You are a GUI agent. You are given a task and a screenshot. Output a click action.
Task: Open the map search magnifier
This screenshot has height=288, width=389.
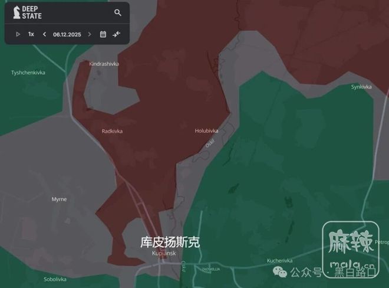tap(118, 12)
